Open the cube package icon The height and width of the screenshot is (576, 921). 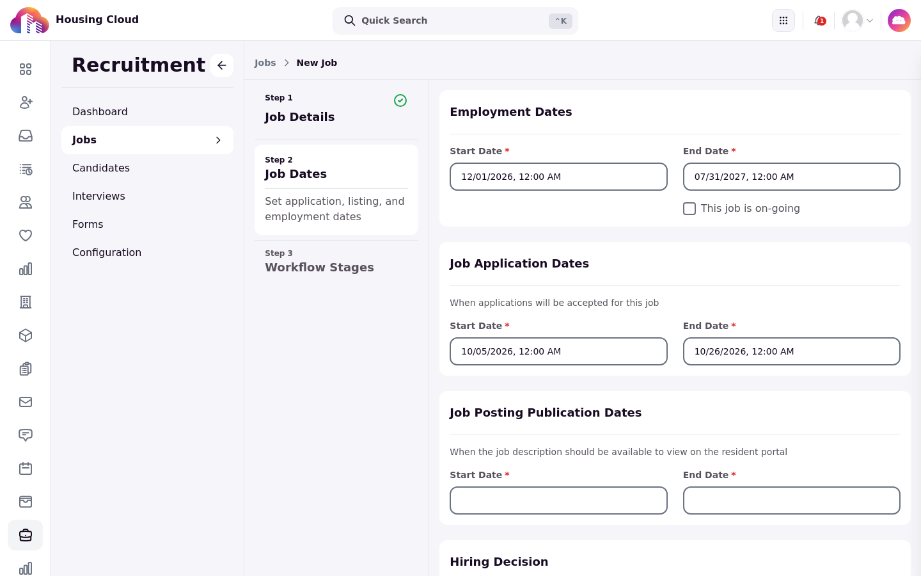coord(26,335)
